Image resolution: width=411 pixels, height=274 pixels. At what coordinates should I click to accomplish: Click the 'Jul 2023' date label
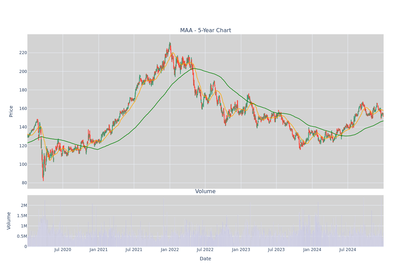coord(276,250)
